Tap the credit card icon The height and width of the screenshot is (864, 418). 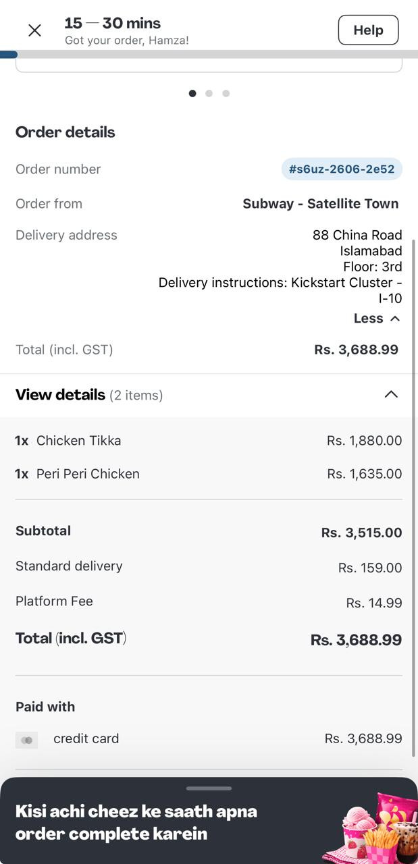[27, 740]
